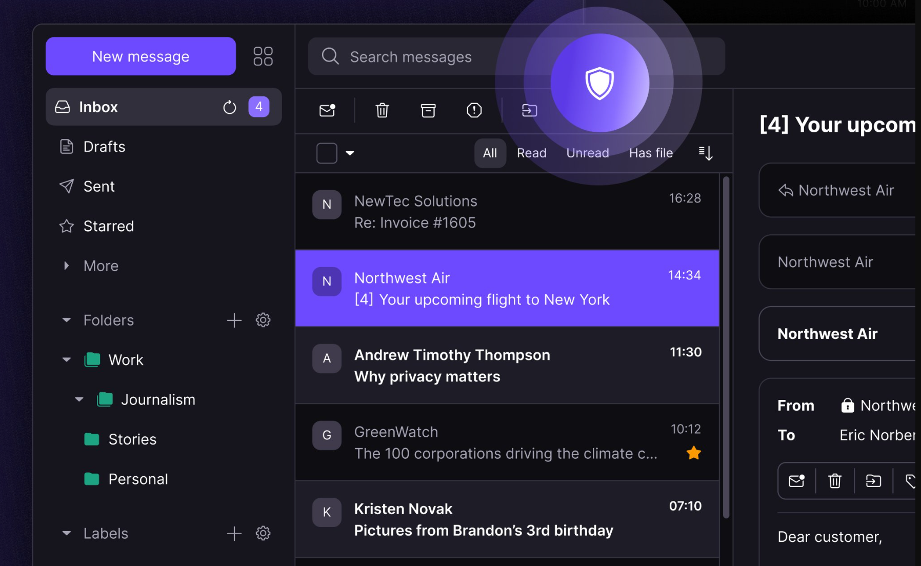The image size is (921, 566).
Task: Open the sort order icon
Action: point(706,153)
